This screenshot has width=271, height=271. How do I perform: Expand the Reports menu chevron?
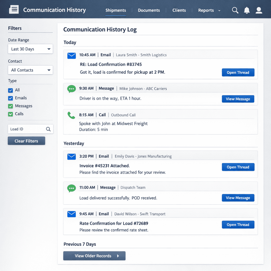219,11
